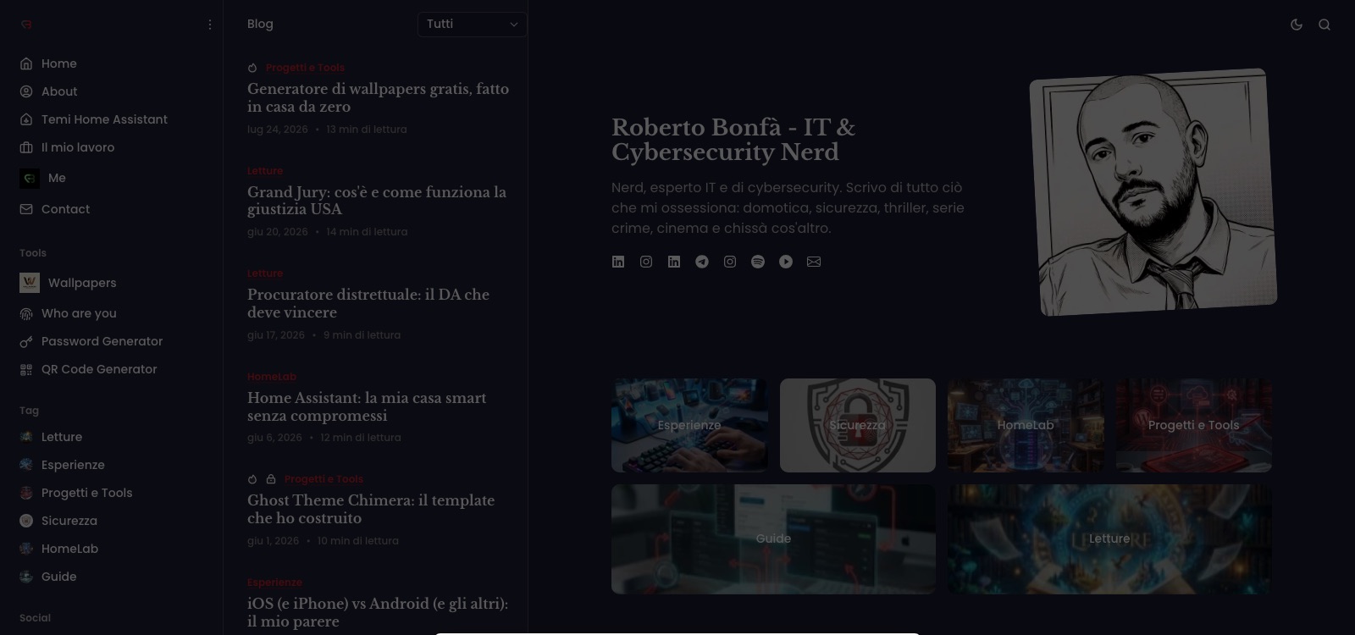
Task: Open post Grand Jury: cos'è e come funziona
Action: (x=377, y=201)
